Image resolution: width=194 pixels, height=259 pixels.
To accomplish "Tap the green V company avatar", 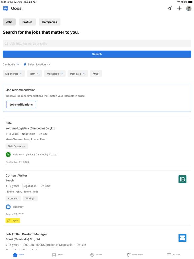I will 8,154.
